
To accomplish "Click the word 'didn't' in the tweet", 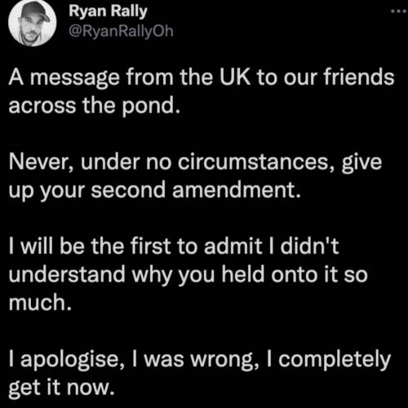I will (309, 246).
